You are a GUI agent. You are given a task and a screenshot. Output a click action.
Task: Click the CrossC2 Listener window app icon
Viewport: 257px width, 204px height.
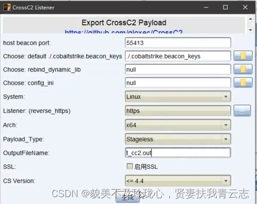7,7
